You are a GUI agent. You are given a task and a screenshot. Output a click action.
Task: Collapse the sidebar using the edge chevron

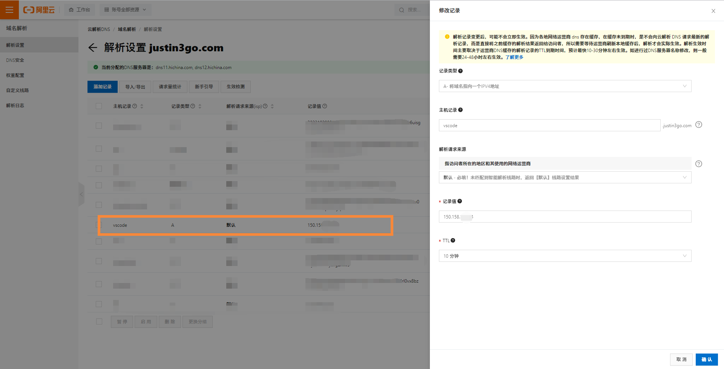click(81, 194)
